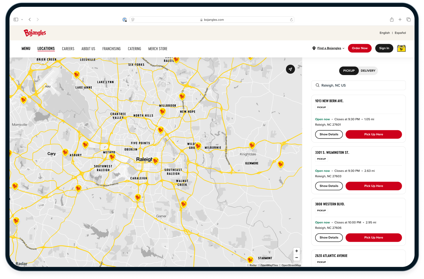Image resolution: width=424 pixels, height=279 pixels.
Task: Click the Bo map pin in downtown Raleigh
Action: click(155, 161)
